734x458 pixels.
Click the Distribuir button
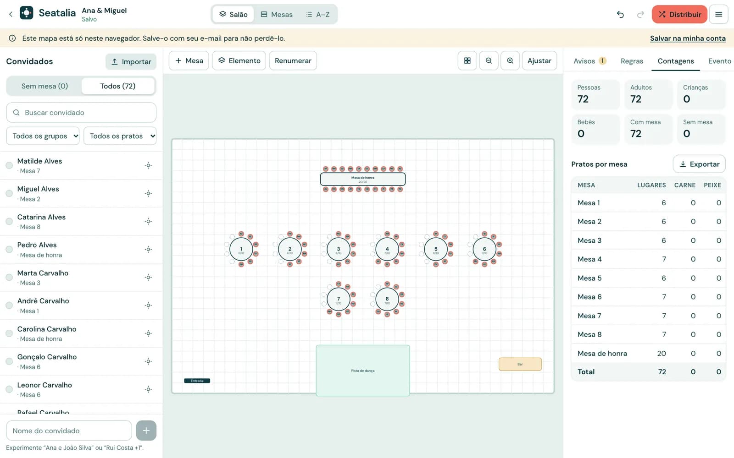click(x=679, y=14)
